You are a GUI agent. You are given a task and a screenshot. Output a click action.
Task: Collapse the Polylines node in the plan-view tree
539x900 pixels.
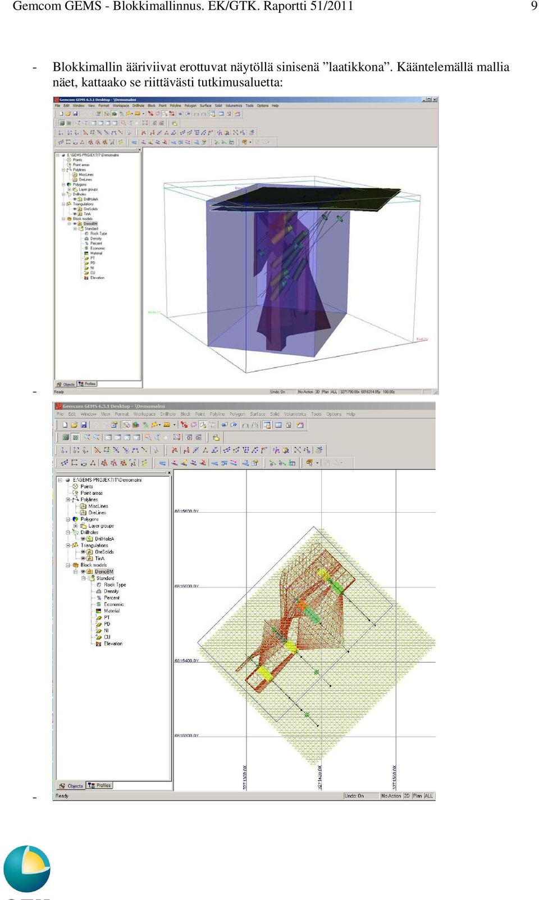[x=68, y=499]
